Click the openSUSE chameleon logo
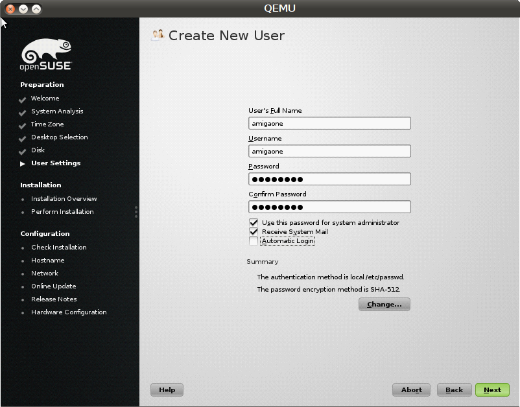The image size is (520, 407). pyautogui.click(x=46, y=55)
